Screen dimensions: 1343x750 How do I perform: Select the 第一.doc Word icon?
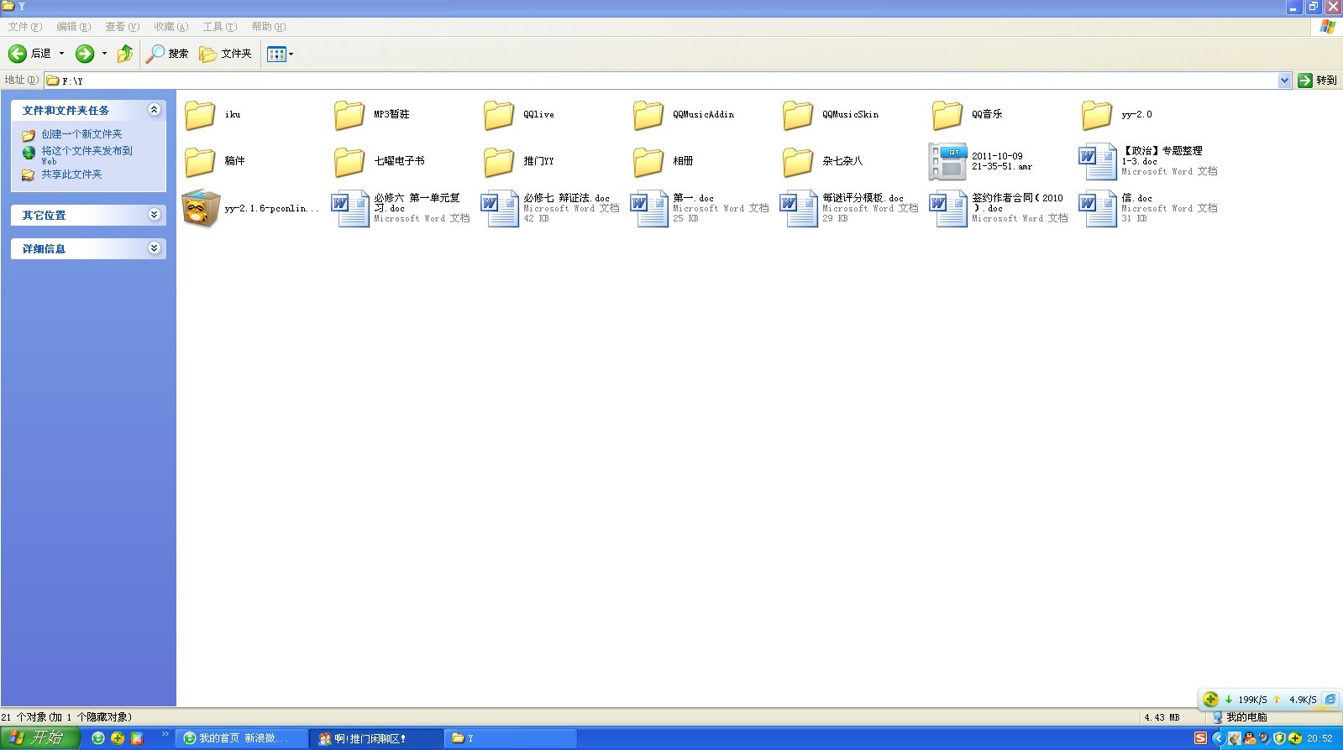click(649, 209)
